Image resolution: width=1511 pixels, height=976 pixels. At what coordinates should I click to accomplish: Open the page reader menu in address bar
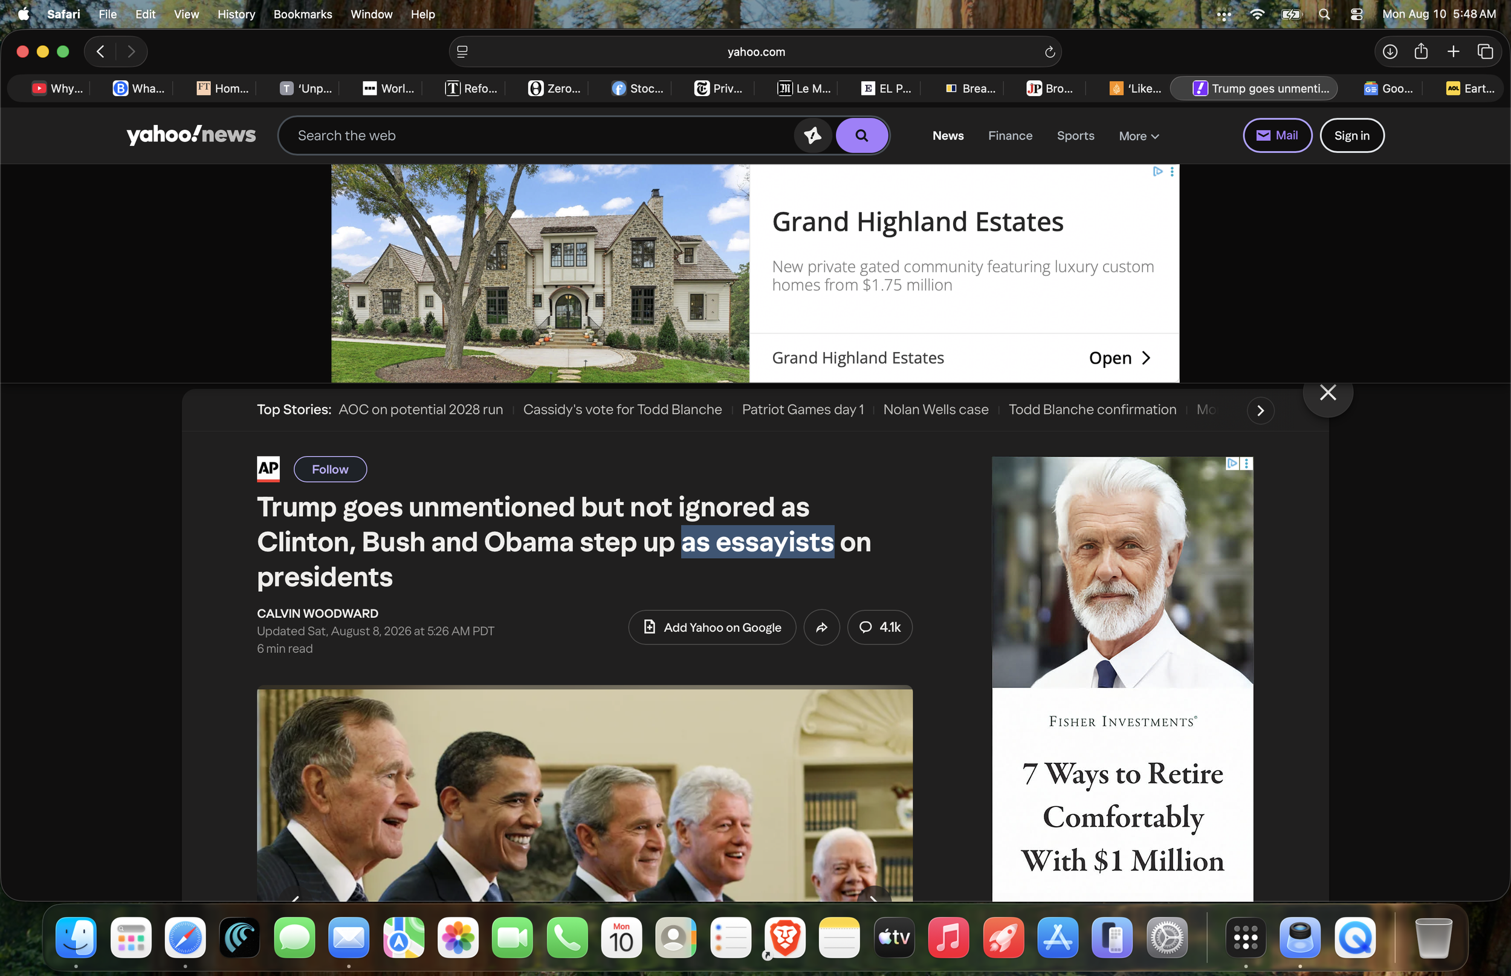462,52
